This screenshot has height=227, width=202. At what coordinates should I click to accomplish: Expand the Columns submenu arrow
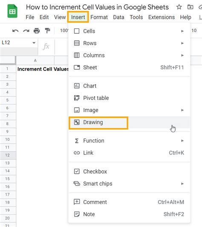point(182,55)
